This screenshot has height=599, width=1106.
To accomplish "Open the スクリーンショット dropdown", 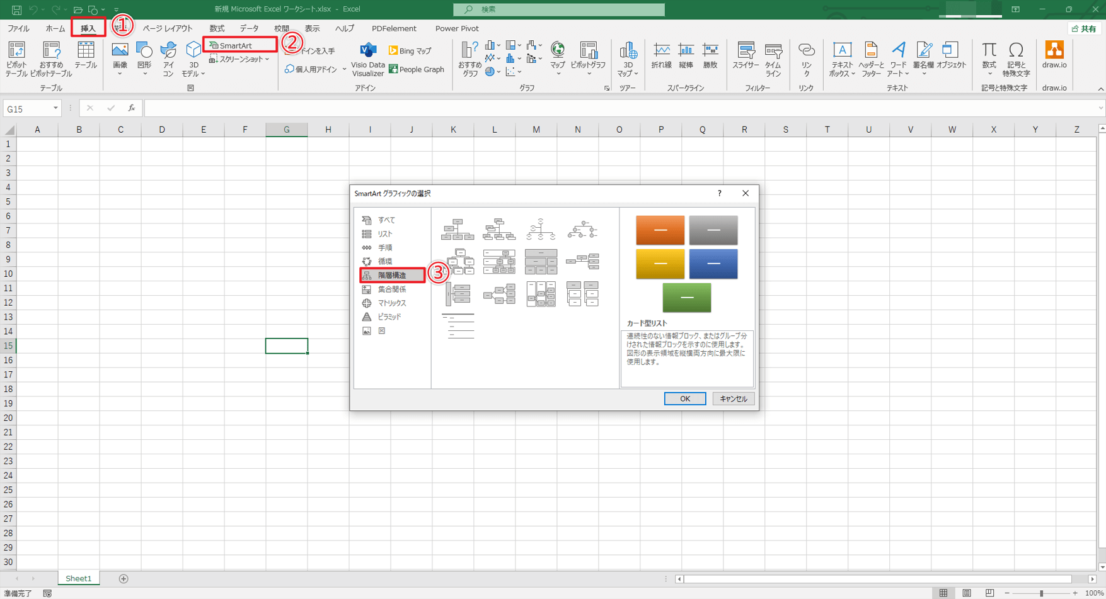I will click(239, 59).
